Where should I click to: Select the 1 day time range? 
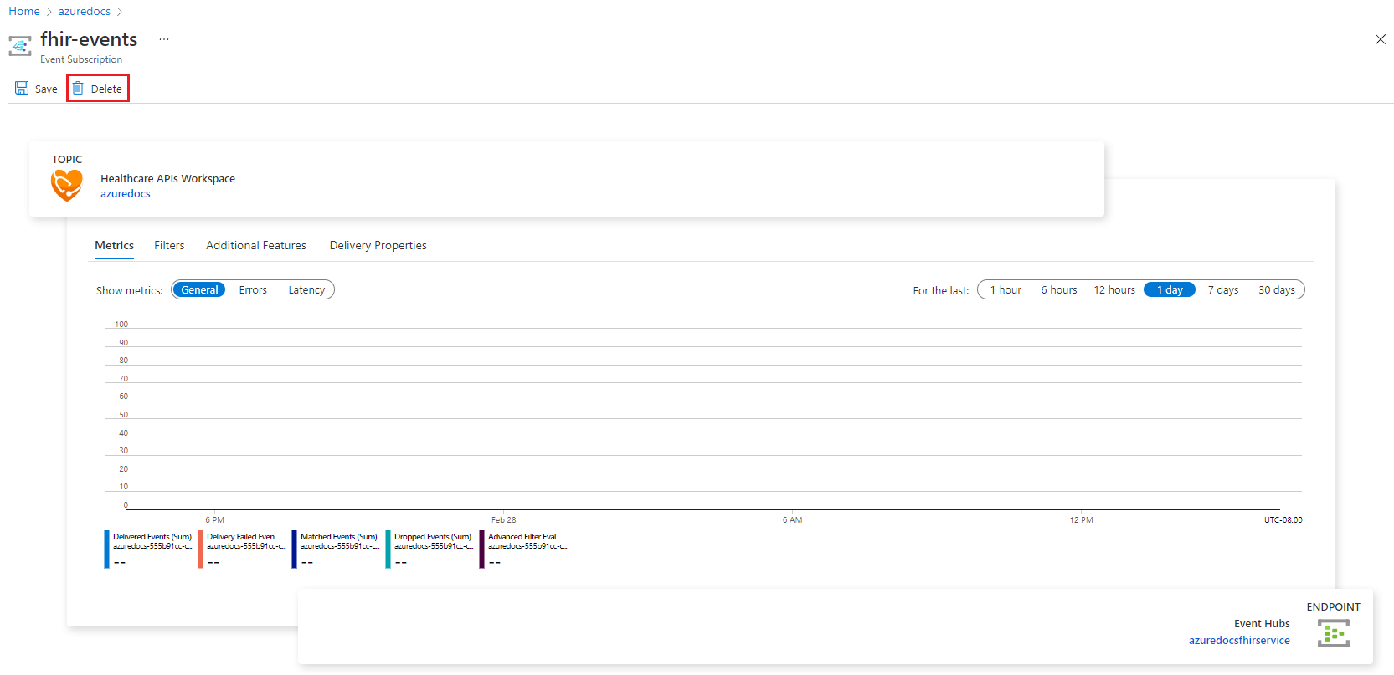[1170, 289]
